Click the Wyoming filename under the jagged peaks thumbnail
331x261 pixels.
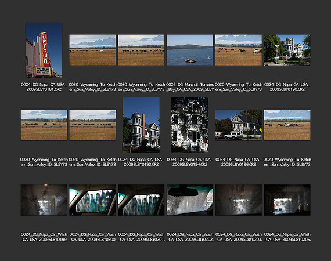[x=92, y=87]
